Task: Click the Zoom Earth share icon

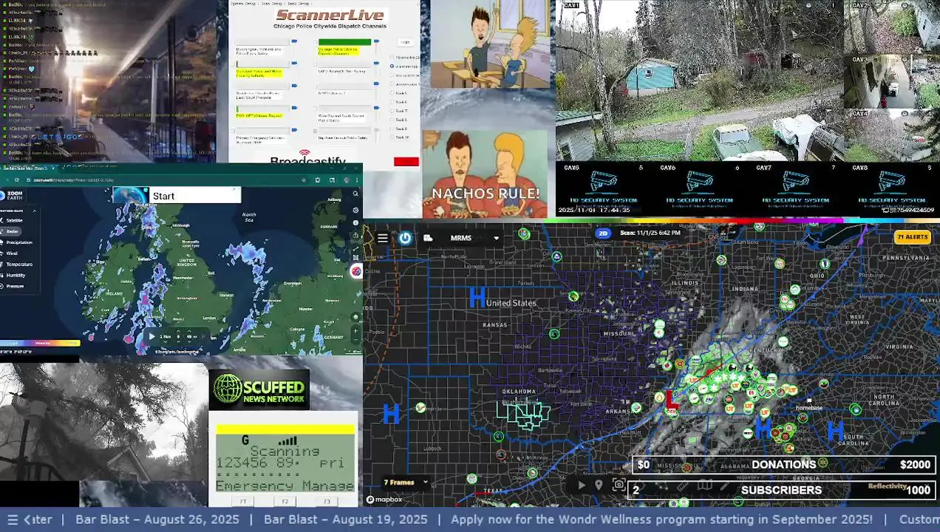Action: [x=355, y=236]
